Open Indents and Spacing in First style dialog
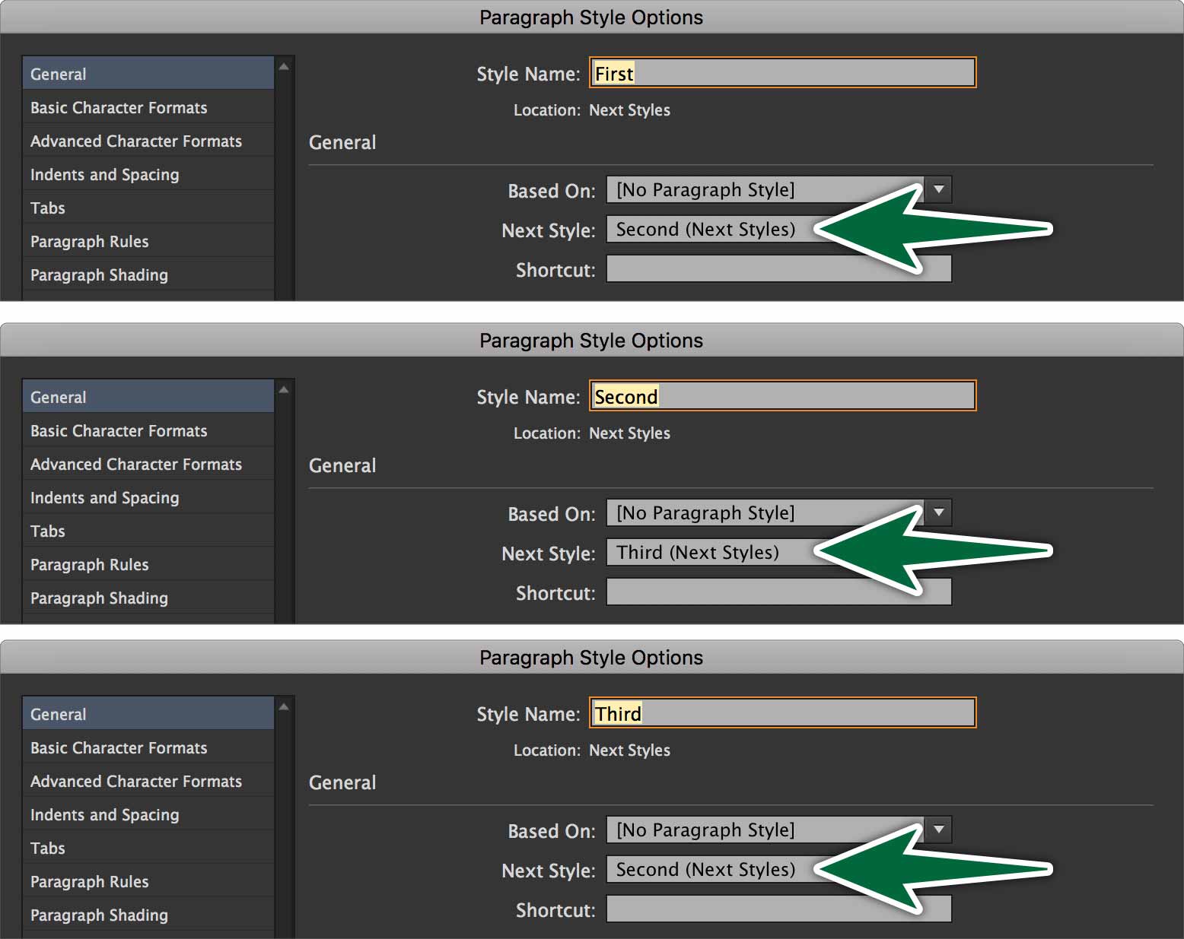1184x939 pixels. 148,175
